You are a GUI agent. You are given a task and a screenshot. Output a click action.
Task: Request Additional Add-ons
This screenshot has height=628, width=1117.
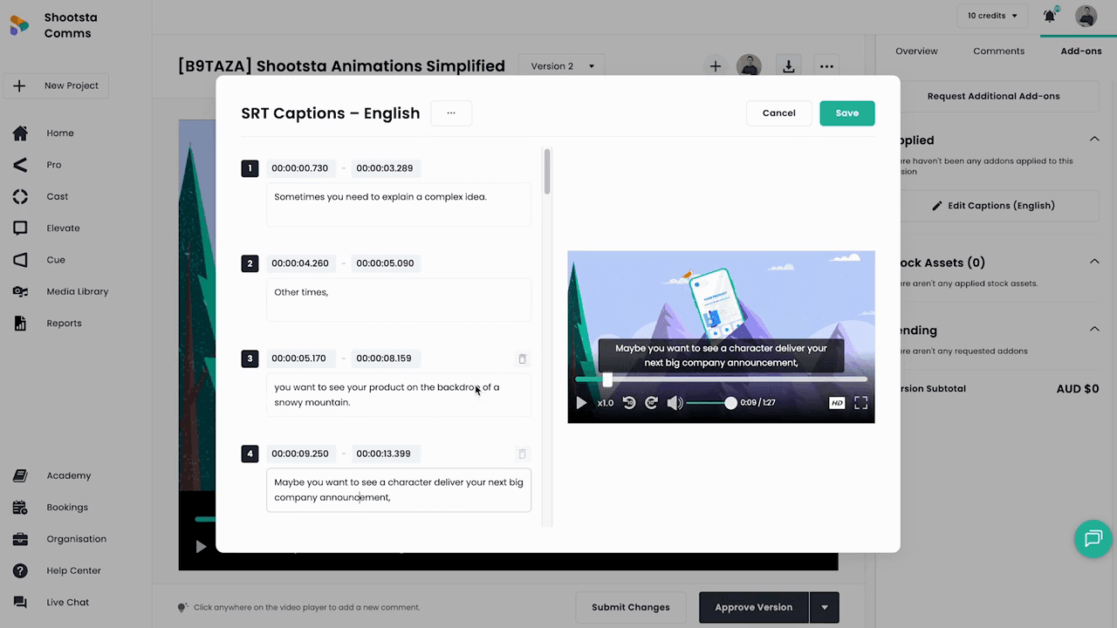(993, 95)
